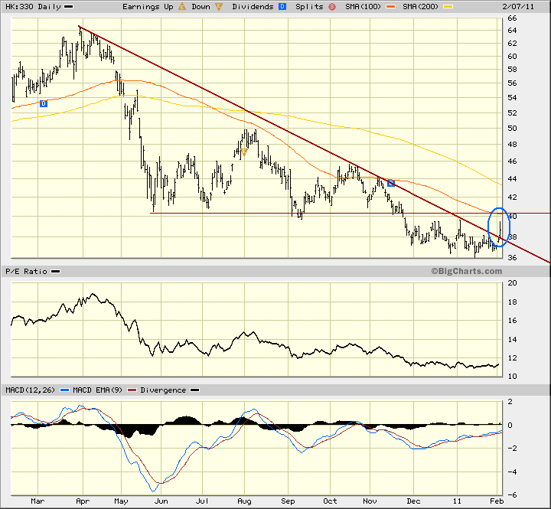Click the Dividends D legend icon
The image size is (551, 509).
[x=282, y=7]
